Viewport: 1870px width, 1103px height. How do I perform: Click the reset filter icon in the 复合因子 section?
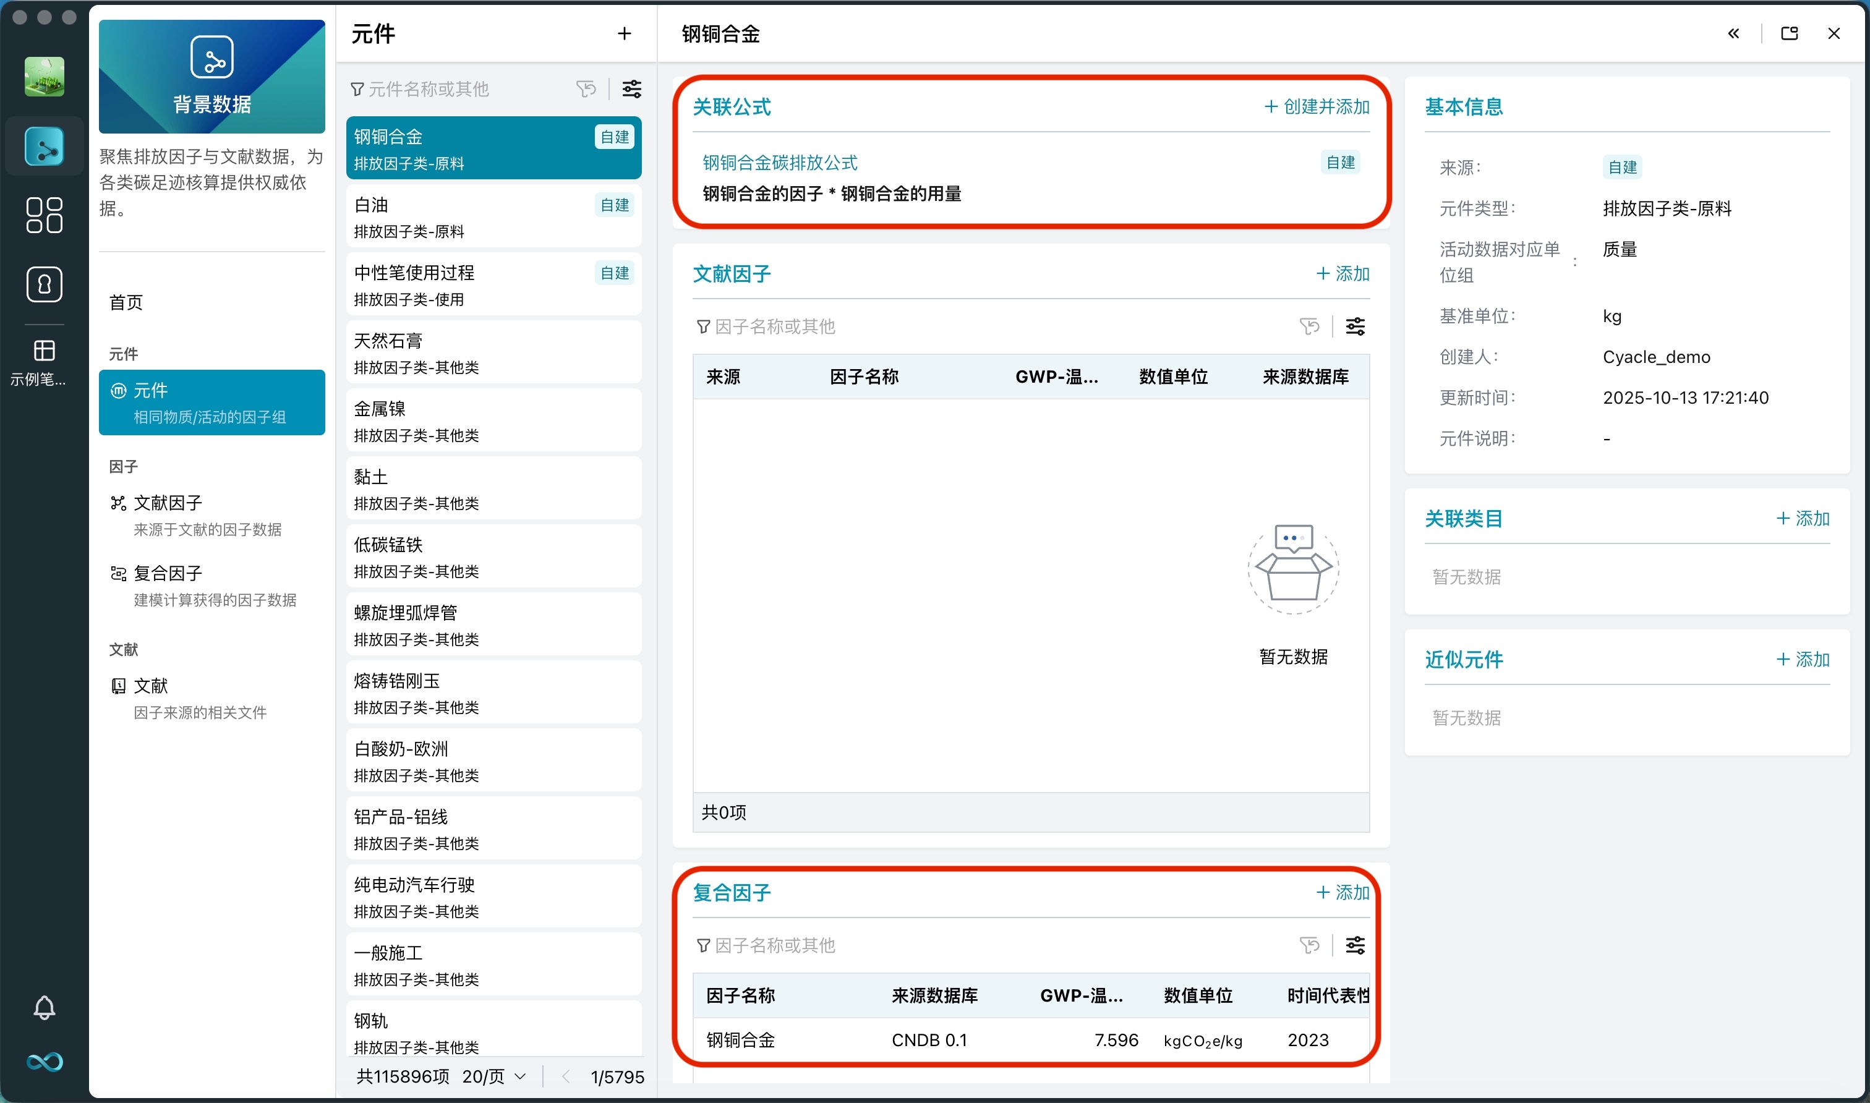[x=1310, y=945]
